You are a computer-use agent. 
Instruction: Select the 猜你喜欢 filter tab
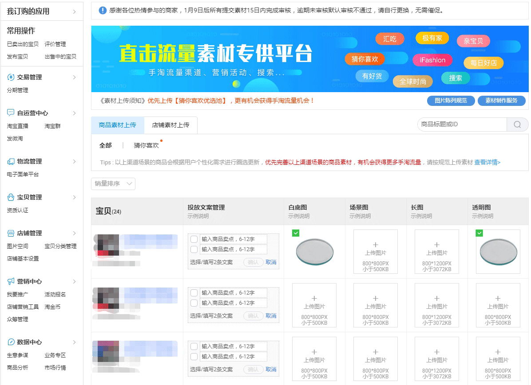click(146, 145)
